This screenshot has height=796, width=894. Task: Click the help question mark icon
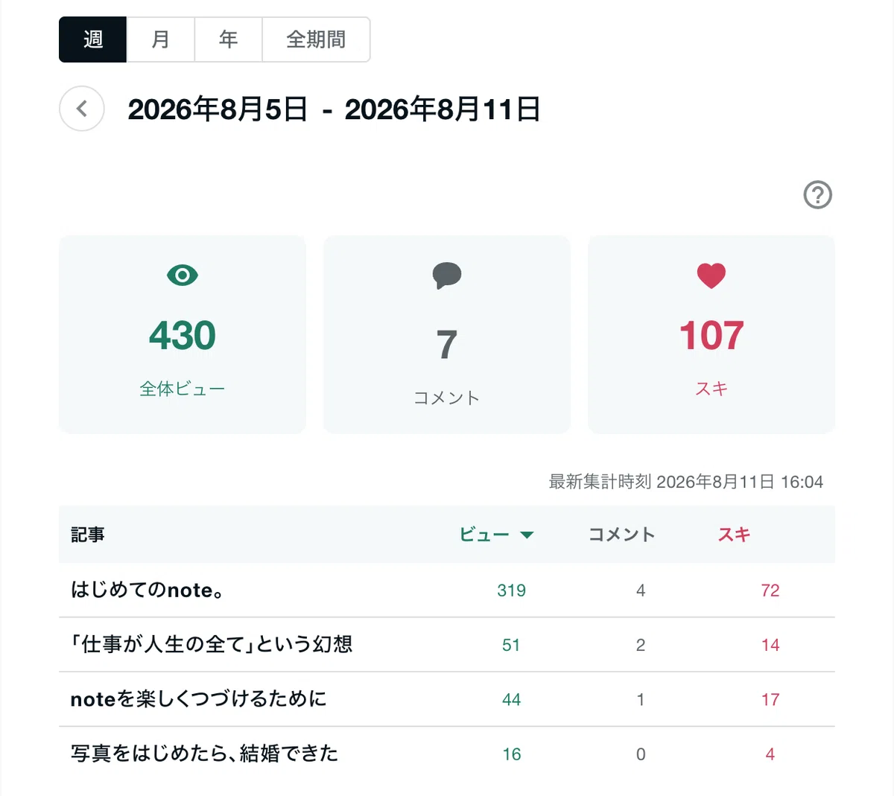tap(817, 195)
